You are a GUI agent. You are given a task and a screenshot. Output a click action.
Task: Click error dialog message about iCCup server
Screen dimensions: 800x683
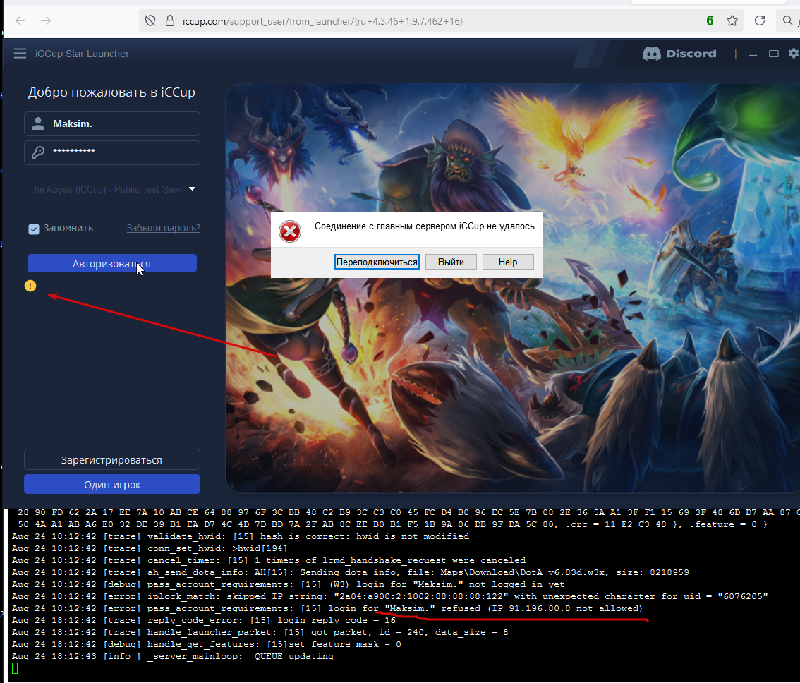click(425, 226)
